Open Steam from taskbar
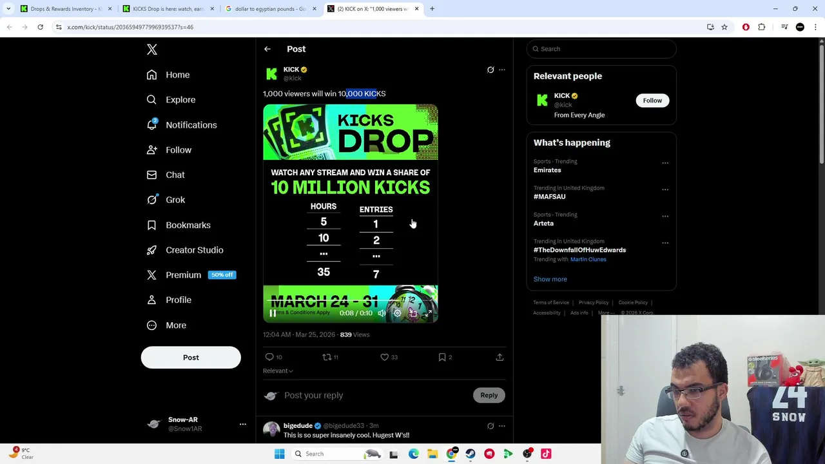Screen dimensions: 825x464 [470, 454]
